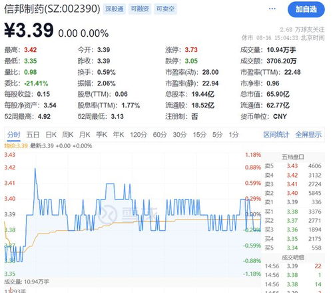
Task: Click the 换手 value 0.59%
Action: pos(107,72)
